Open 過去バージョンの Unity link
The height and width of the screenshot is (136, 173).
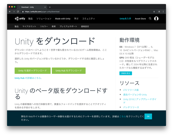[x=135, y=95]
